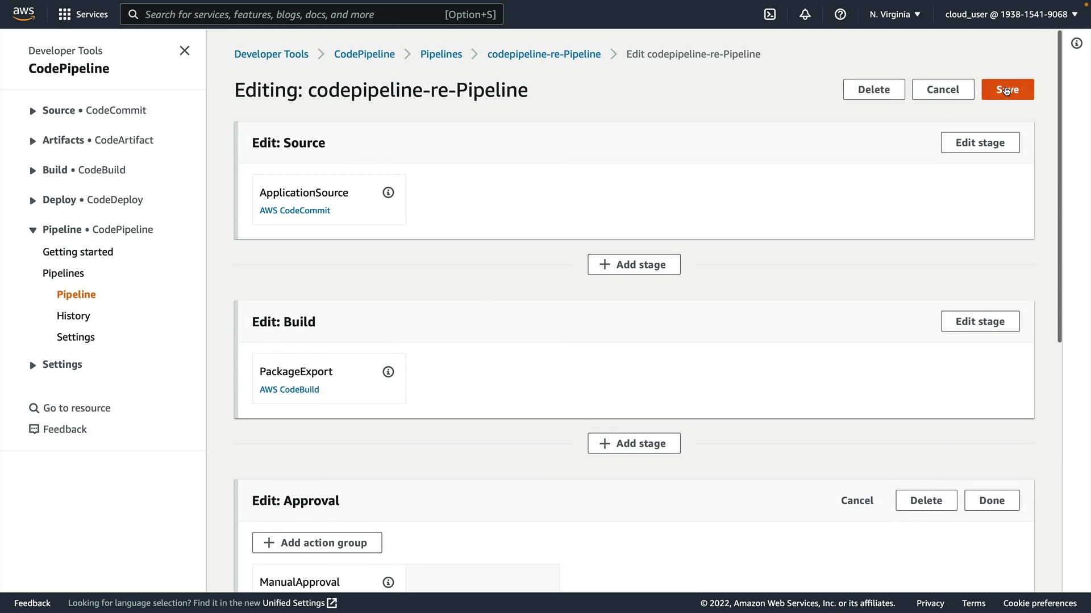Collapse Pipeline CodePipeline section
The width and height of the screenshot is (1091, 613).
[x=32, y=230]
